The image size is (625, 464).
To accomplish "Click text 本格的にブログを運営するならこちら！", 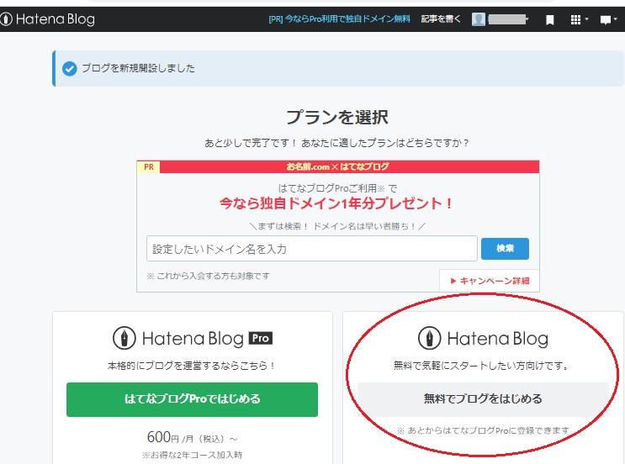I will [x=192, y=366].
